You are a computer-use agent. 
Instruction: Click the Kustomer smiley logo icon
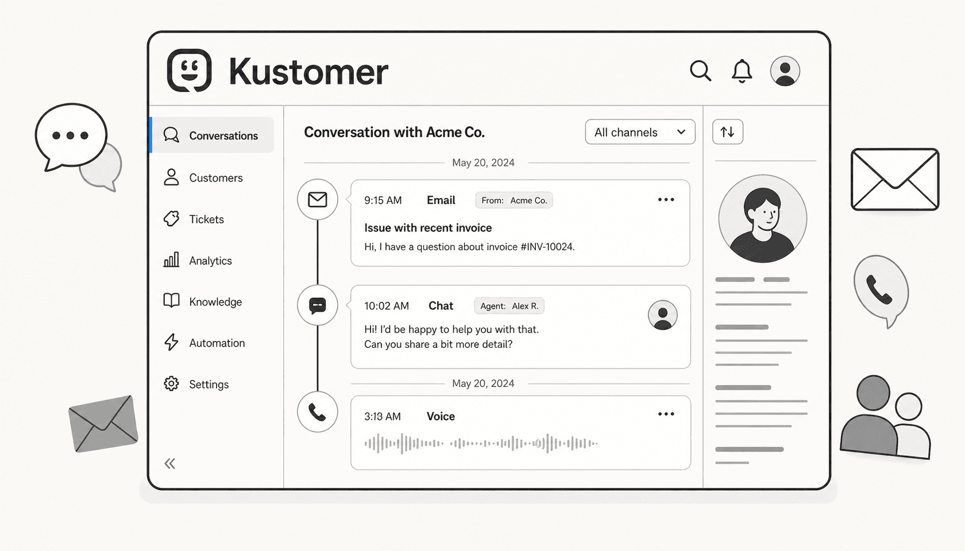pos(189,71)
